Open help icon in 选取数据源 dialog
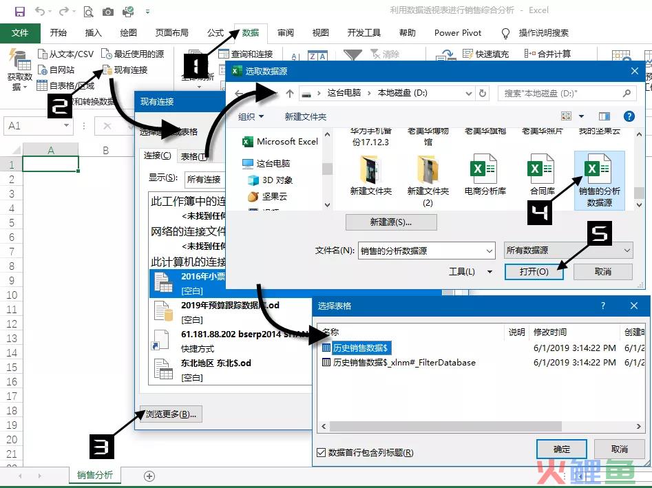652x488 pixels. [x=629, y=116]
